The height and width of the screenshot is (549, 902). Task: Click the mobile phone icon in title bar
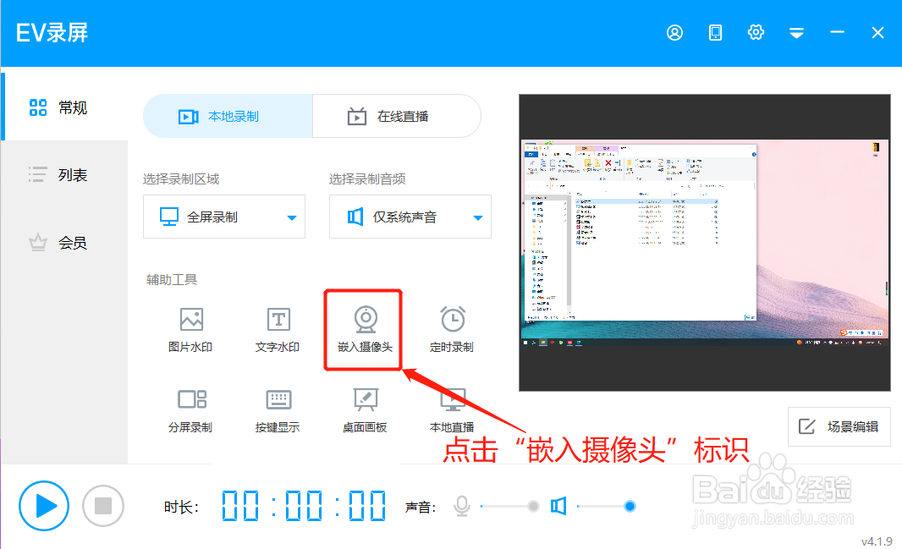pyautogui.click(x=715, y=33)
